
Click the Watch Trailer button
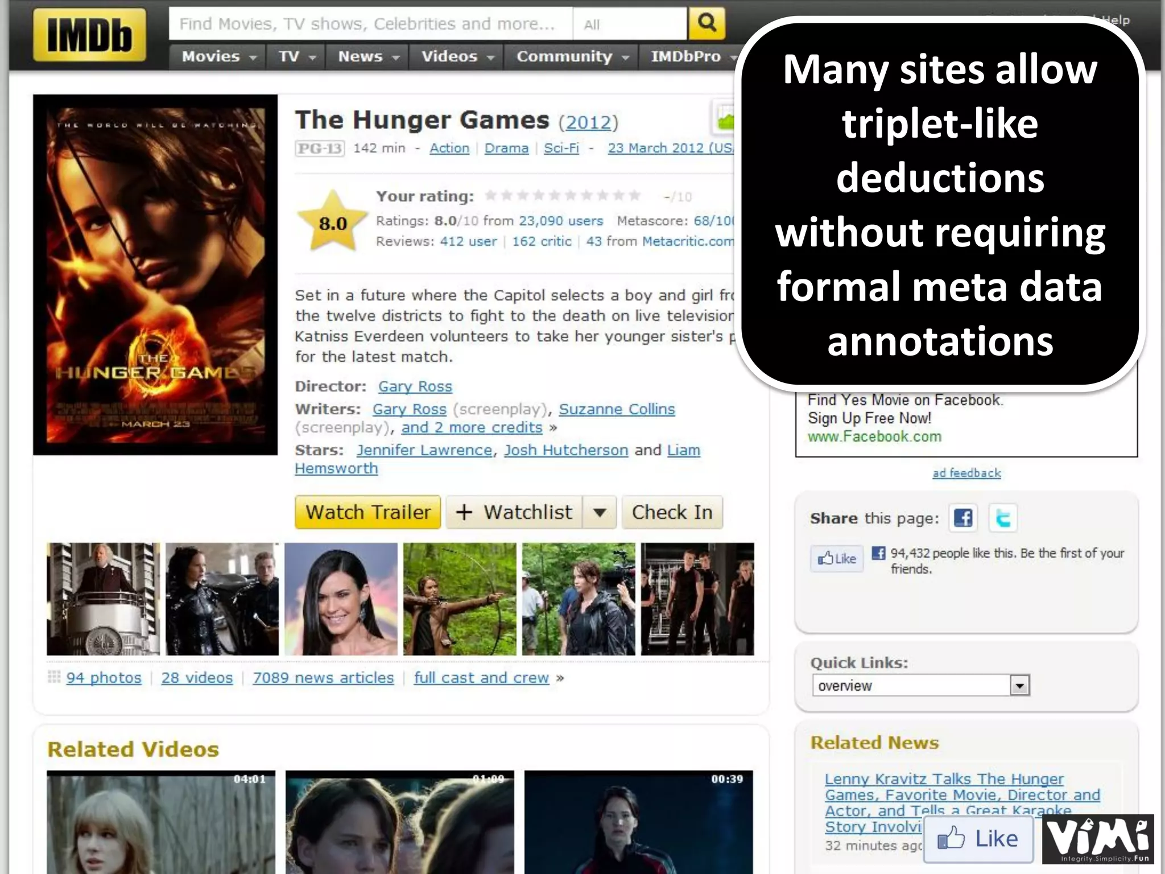click(x=368, y=512)
